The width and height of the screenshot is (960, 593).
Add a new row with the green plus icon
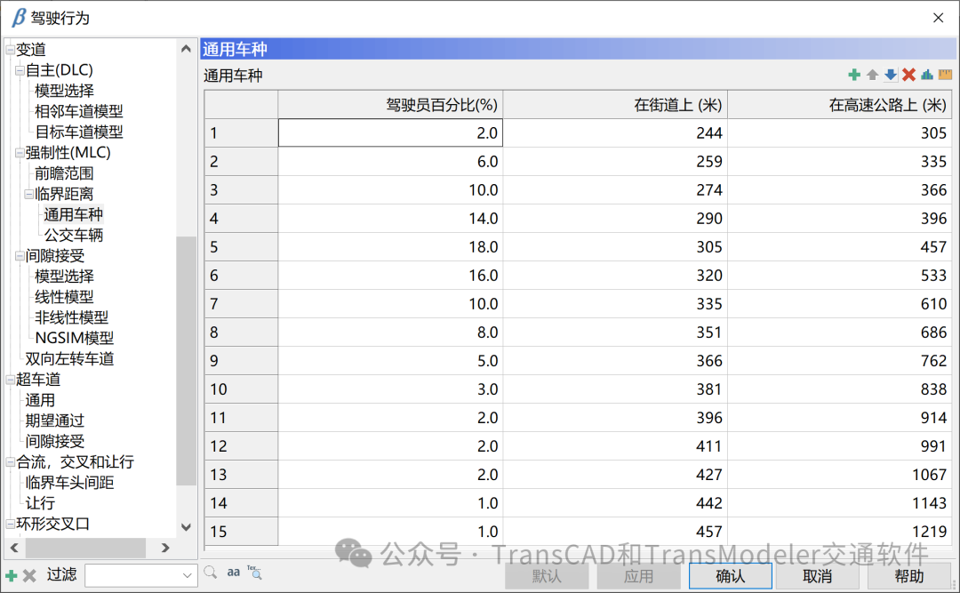pyautogui.click(x=853, y=75)
